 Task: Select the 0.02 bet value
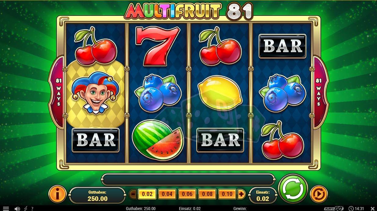coord(147,194)
